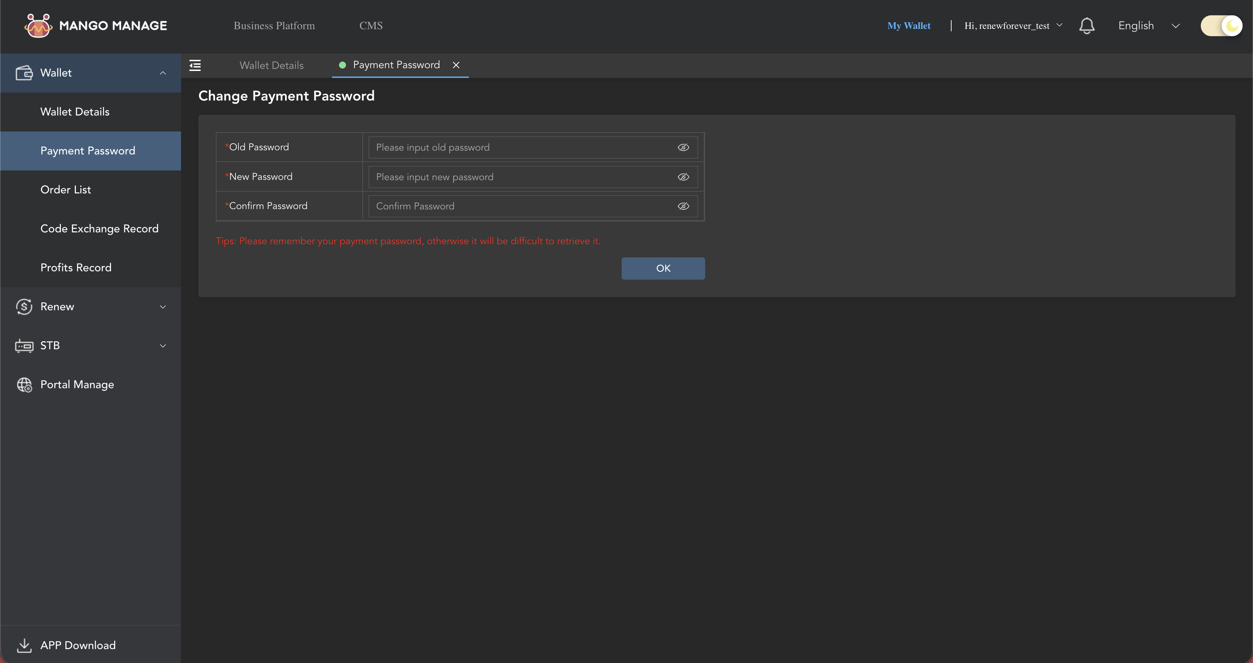This screenshot has height=663, width=1253.
Task: Click the APP Download icon
Action: coord(24,645)
